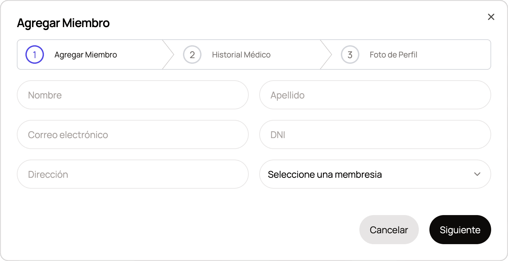This screenshot has height=261, width=508.
Task: Click the Agregar Miembro dialog title
Action: (63, 23)
